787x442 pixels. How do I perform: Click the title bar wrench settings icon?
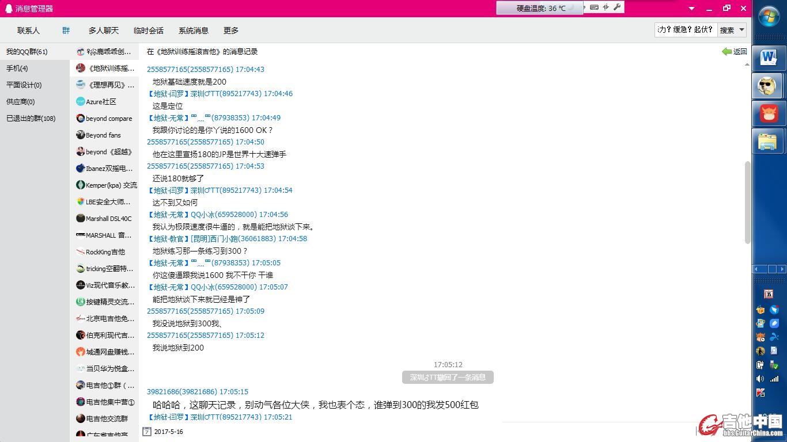pos(617,7)
